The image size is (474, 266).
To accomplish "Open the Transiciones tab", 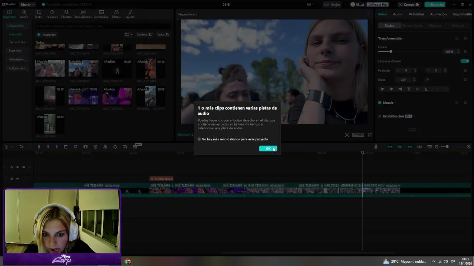I will [x=83, y=14].
